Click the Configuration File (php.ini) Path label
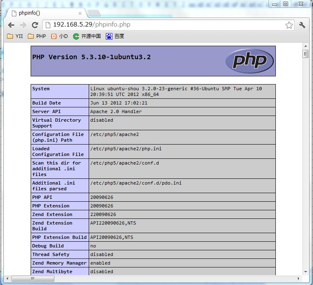The width and height of the screenshot is (313, 285). click(x=58, y=137)
